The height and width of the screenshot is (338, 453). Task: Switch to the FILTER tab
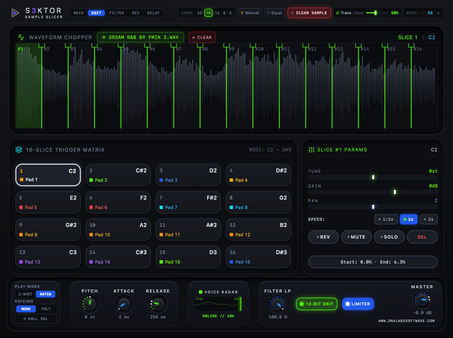[x=117, y=13]
